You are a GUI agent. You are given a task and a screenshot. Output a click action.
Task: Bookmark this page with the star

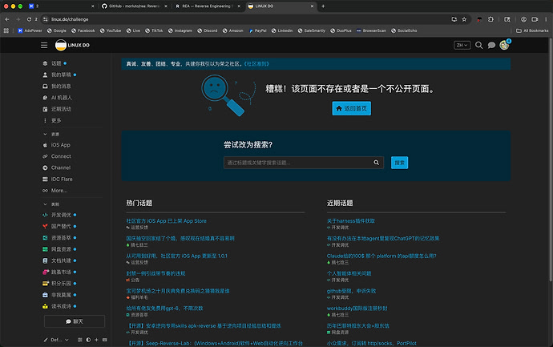coord(464,19)
